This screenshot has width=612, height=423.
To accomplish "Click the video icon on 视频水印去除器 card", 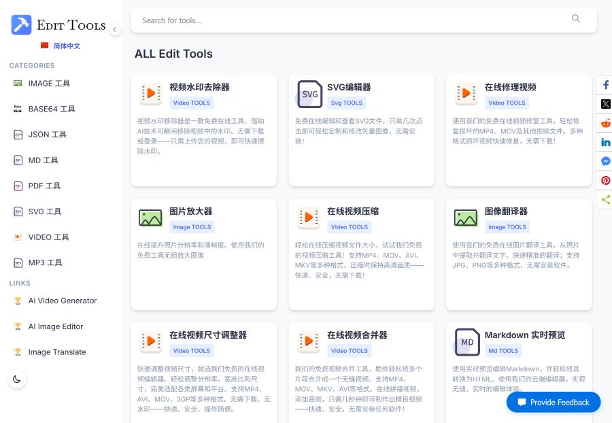I will tap(150, 94).
